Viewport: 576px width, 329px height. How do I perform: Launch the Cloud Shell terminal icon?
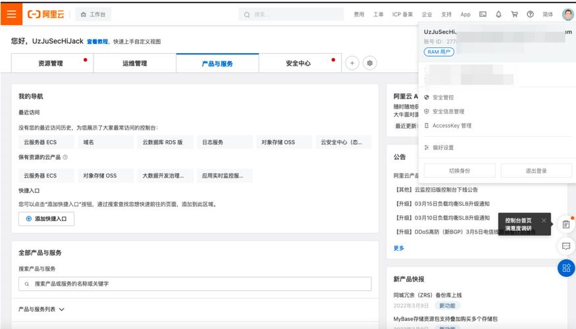tap(483, 14)
